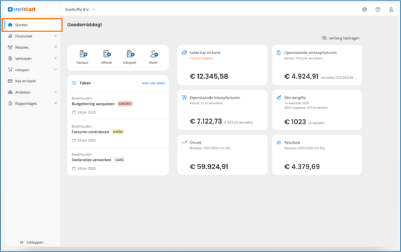Select Relaties in the sidebar

(x=32, y=47)
